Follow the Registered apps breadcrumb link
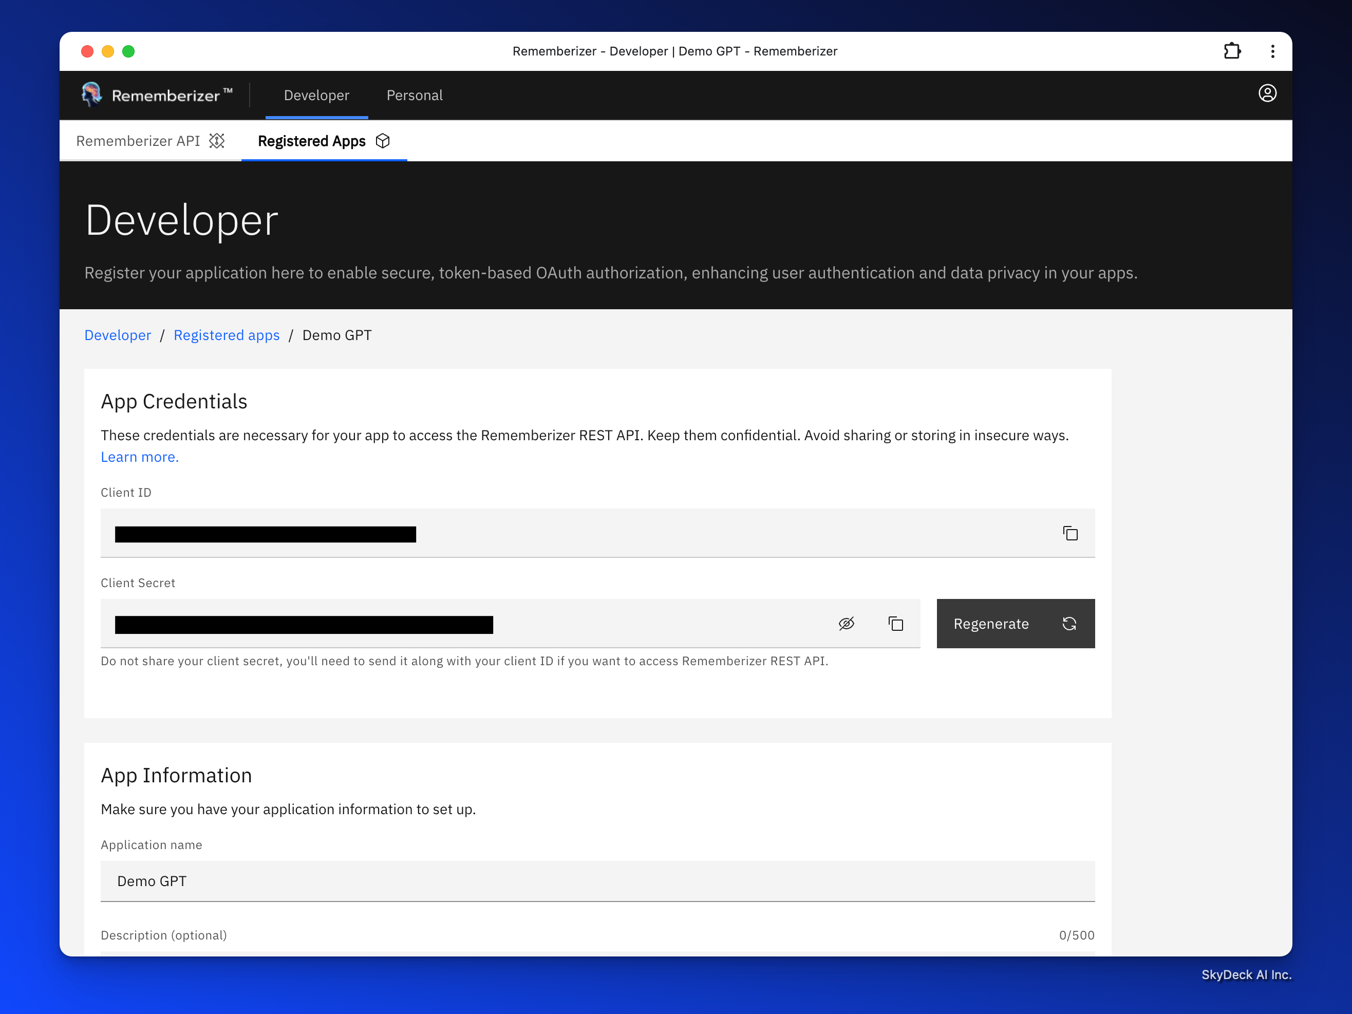 point(226,335)
